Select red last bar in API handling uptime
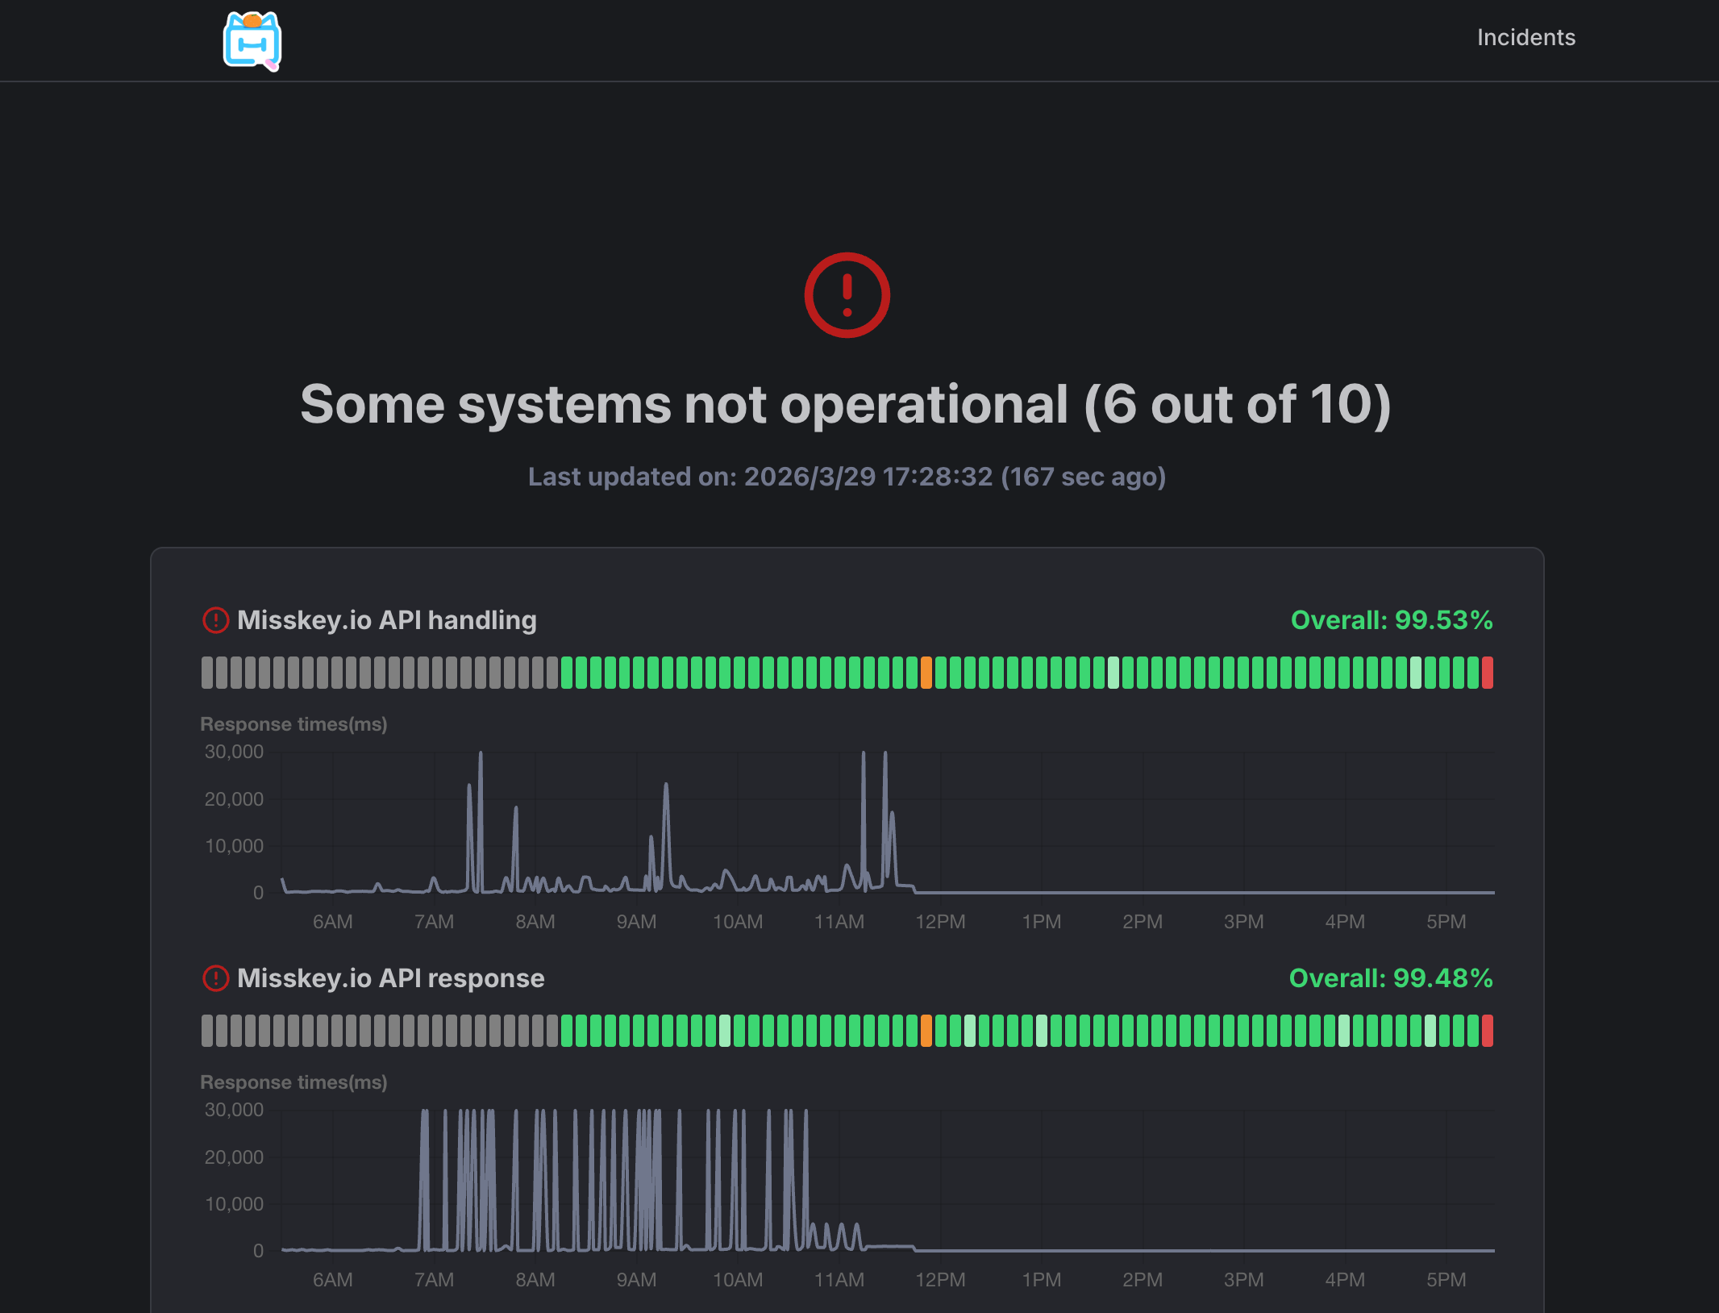The width and height of the screenshot is (1719, 1313). click(x=1487, y=673)
